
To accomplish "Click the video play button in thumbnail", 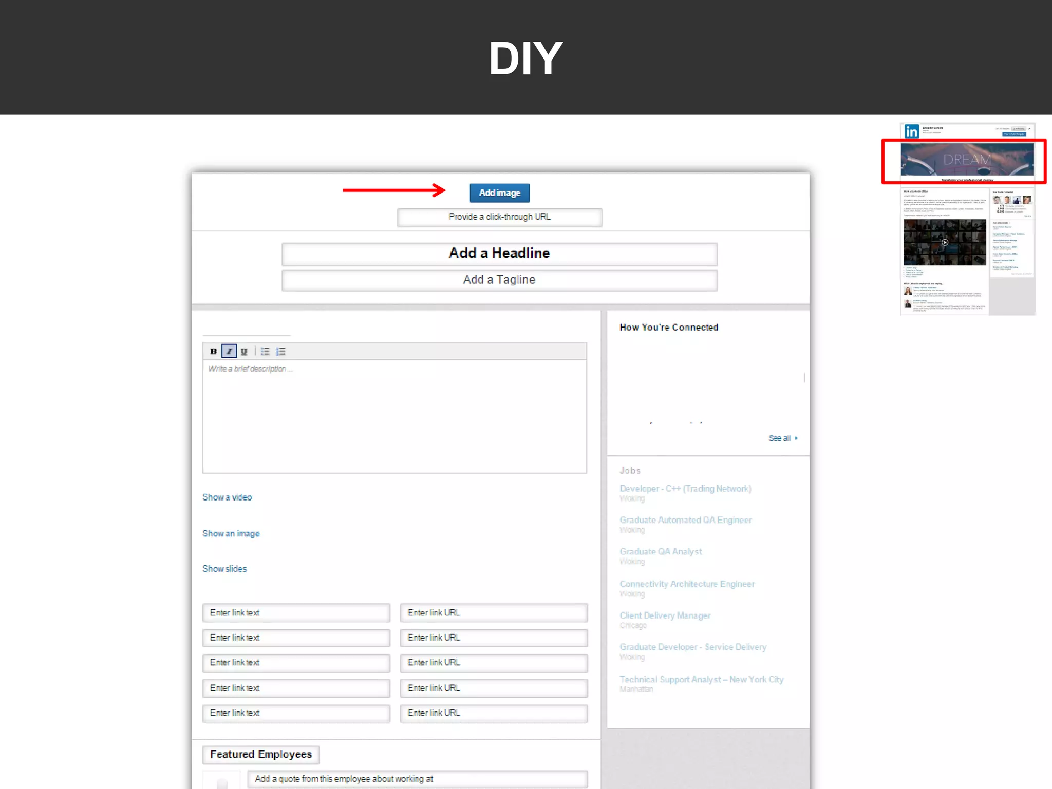I will [945, 242].
